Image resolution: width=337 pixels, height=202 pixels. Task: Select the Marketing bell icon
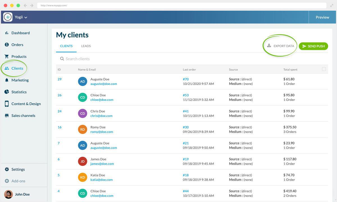click(x=7, y=80)
